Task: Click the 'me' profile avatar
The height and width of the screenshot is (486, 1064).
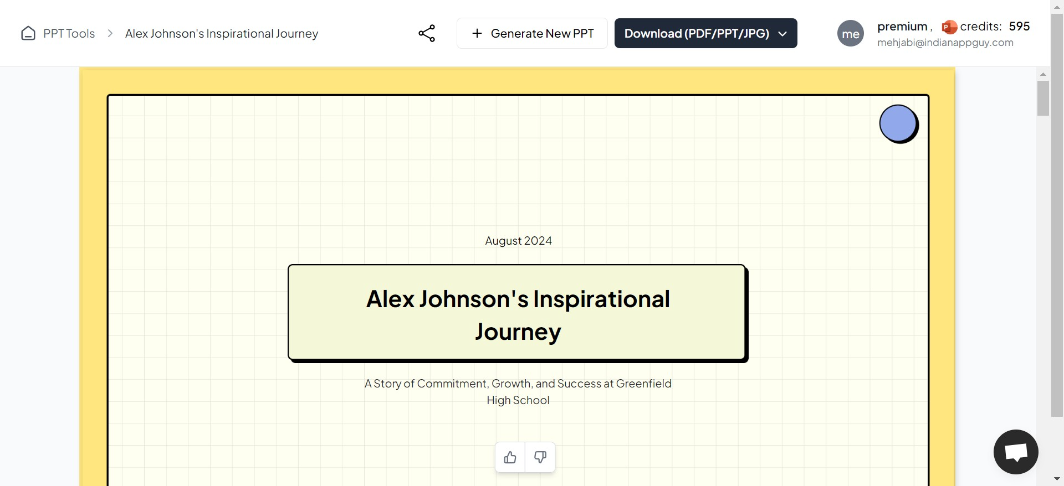Action: 851,34
